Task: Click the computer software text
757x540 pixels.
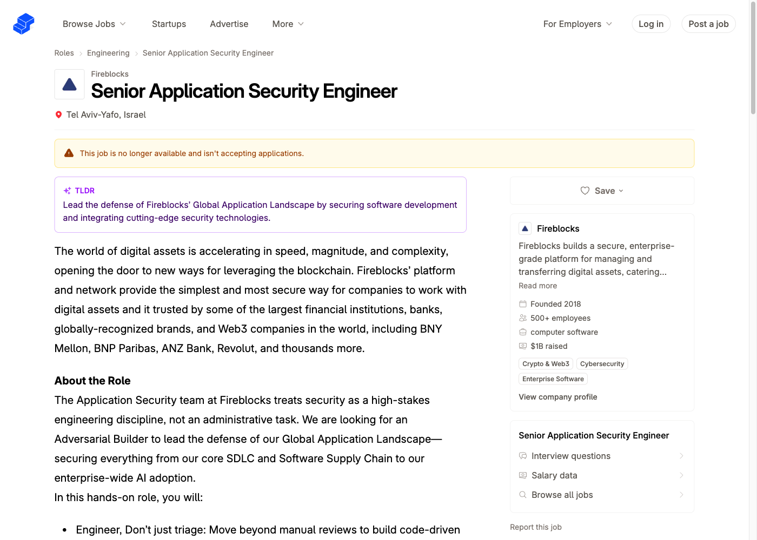Action: tap(564, 332)
